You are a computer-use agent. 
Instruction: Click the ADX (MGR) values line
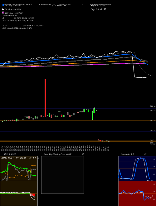pyautogui.click(x=23, y=26)
